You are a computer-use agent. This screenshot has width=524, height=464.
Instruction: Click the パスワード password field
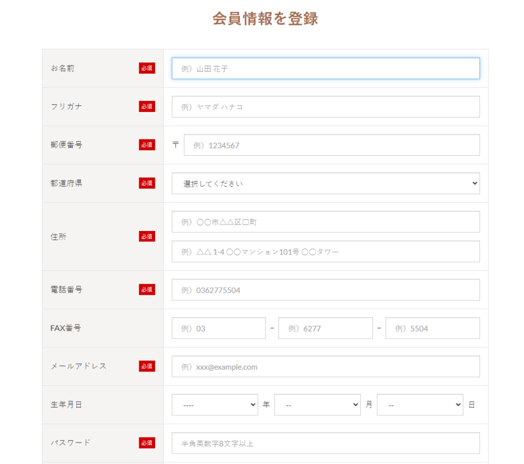325,443
